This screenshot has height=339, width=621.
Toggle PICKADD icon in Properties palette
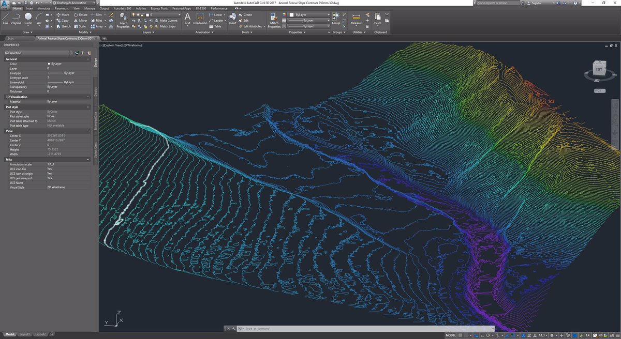point(77,53)
